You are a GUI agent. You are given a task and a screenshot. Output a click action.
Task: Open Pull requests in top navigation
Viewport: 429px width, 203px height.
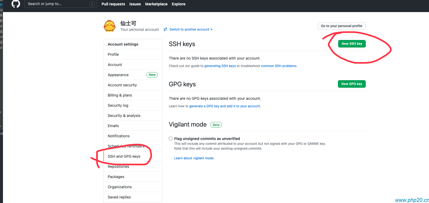click(113, 4)
